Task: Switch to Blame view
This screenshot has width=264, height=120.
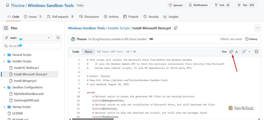Action: pos(89,51)
